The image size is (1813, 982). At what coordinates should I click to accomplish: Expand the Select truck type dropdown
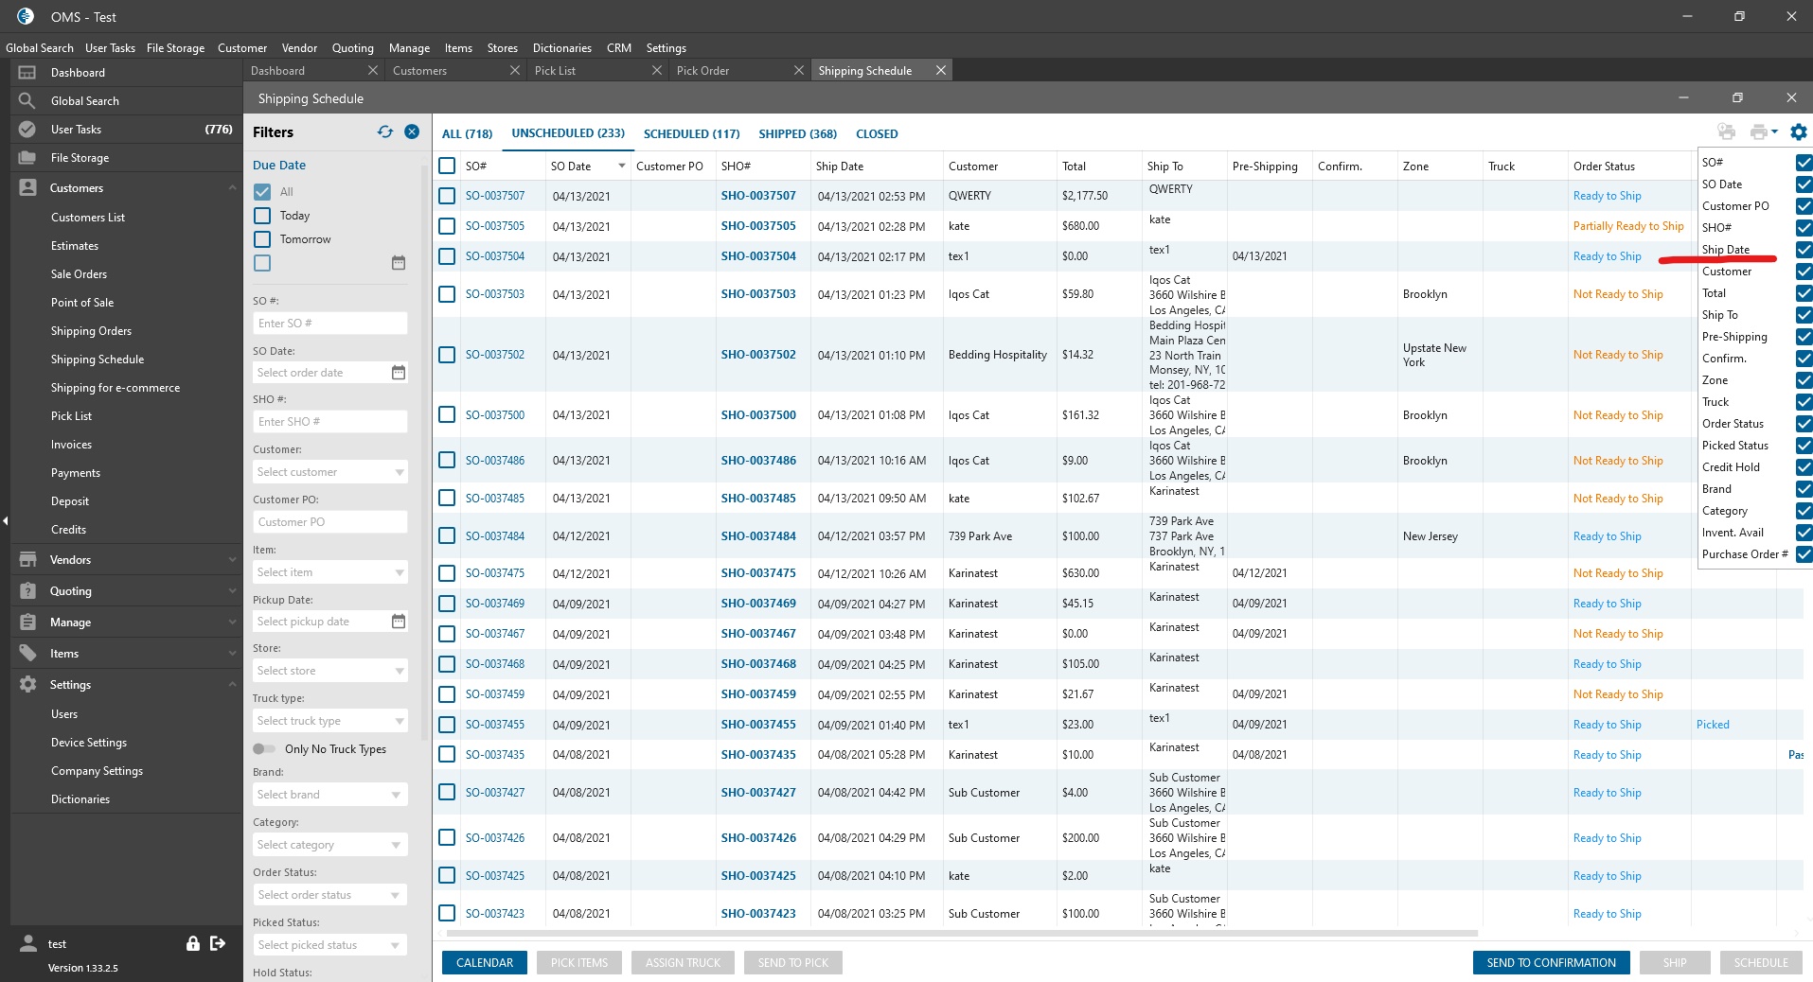pyautogui.click(x=329, y=721)
